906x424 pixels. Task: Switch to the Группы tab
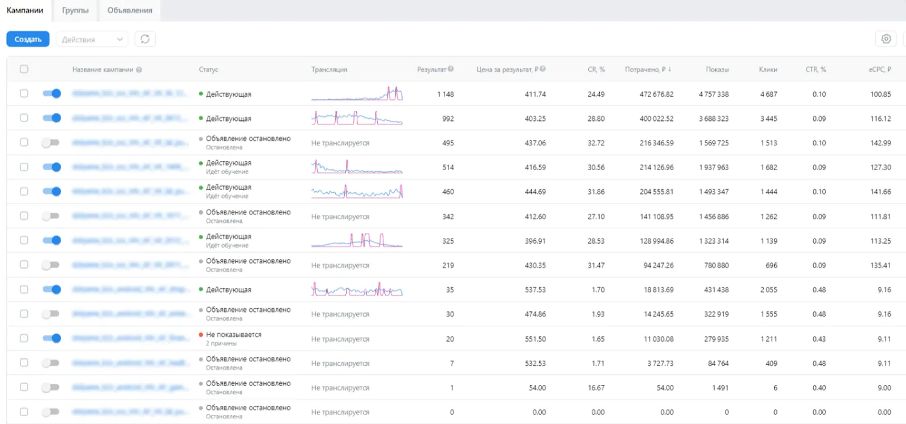75,10
